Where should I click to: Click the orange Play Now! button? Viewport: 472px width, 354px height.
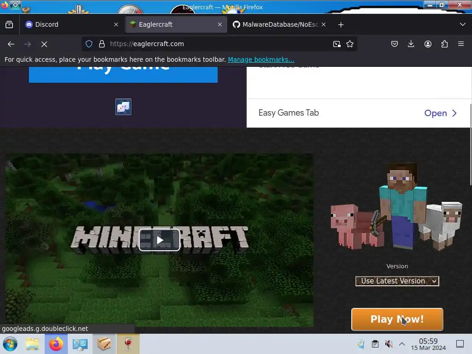tap(397, 319)
